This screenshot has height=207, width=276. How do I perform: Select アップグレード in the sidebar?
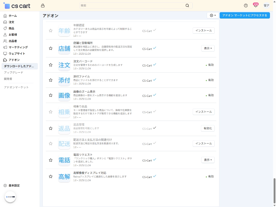coord(14,73)
